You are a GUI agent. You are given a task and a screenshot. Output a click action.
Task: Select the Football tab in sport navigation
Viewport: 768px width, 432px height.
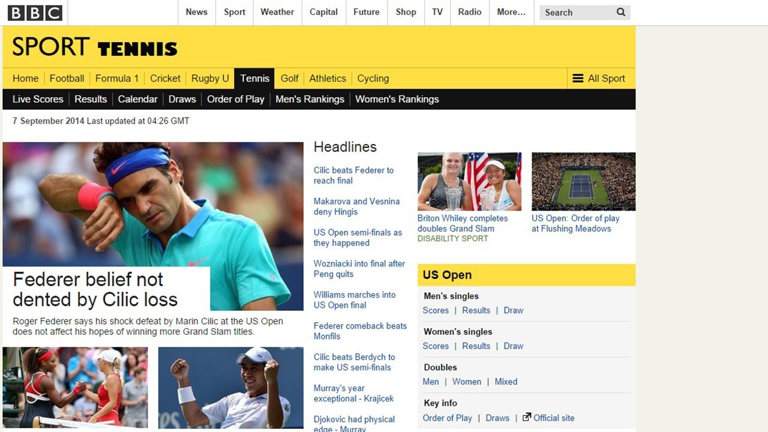[67, 79]
